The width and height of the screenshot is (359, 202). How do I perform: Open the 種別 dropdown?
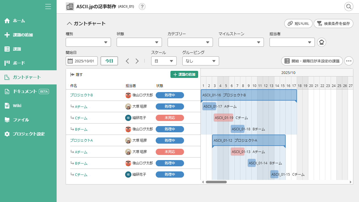tap(88, 42)
